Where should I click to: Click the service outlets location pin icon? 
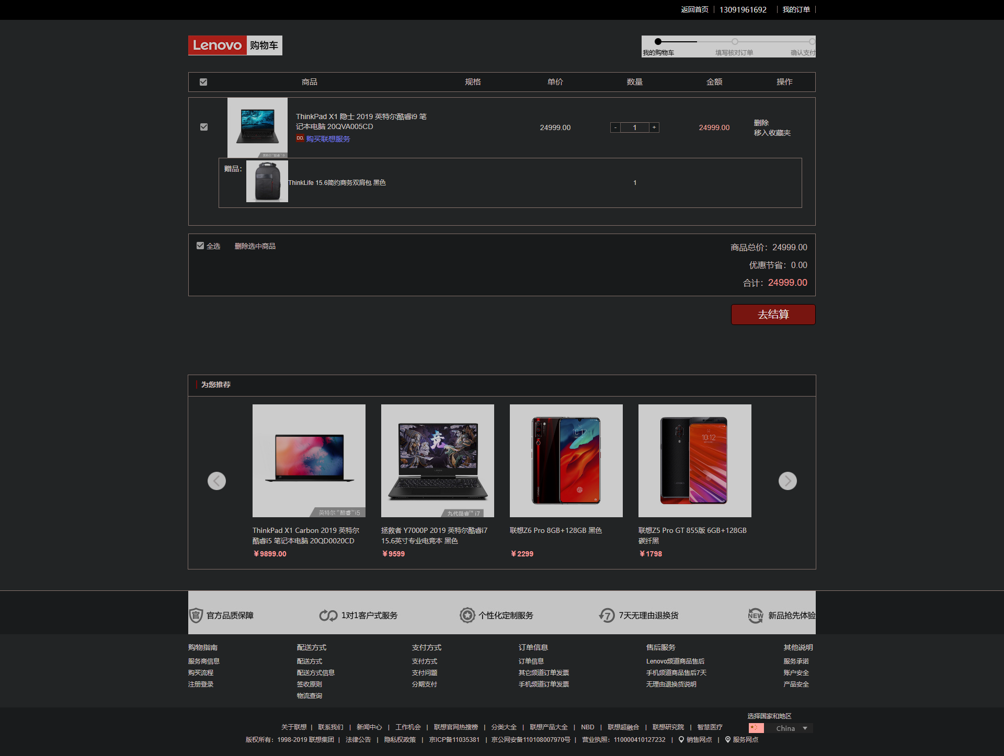pyautogui.click(x=727, y=739)
